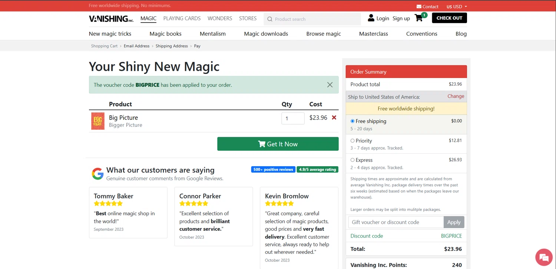Open the MAGIC top menu
This screenshot has height=269, width=556.
tap(148, 18)
